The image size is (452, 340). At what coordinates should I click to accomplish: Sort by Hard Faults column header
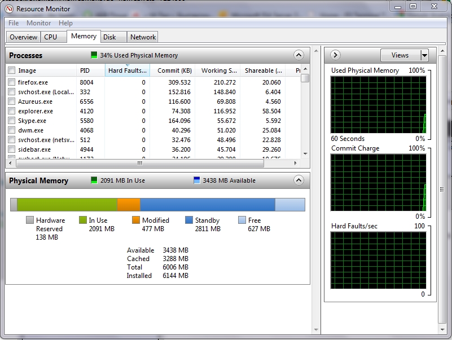tap(128, 70)
